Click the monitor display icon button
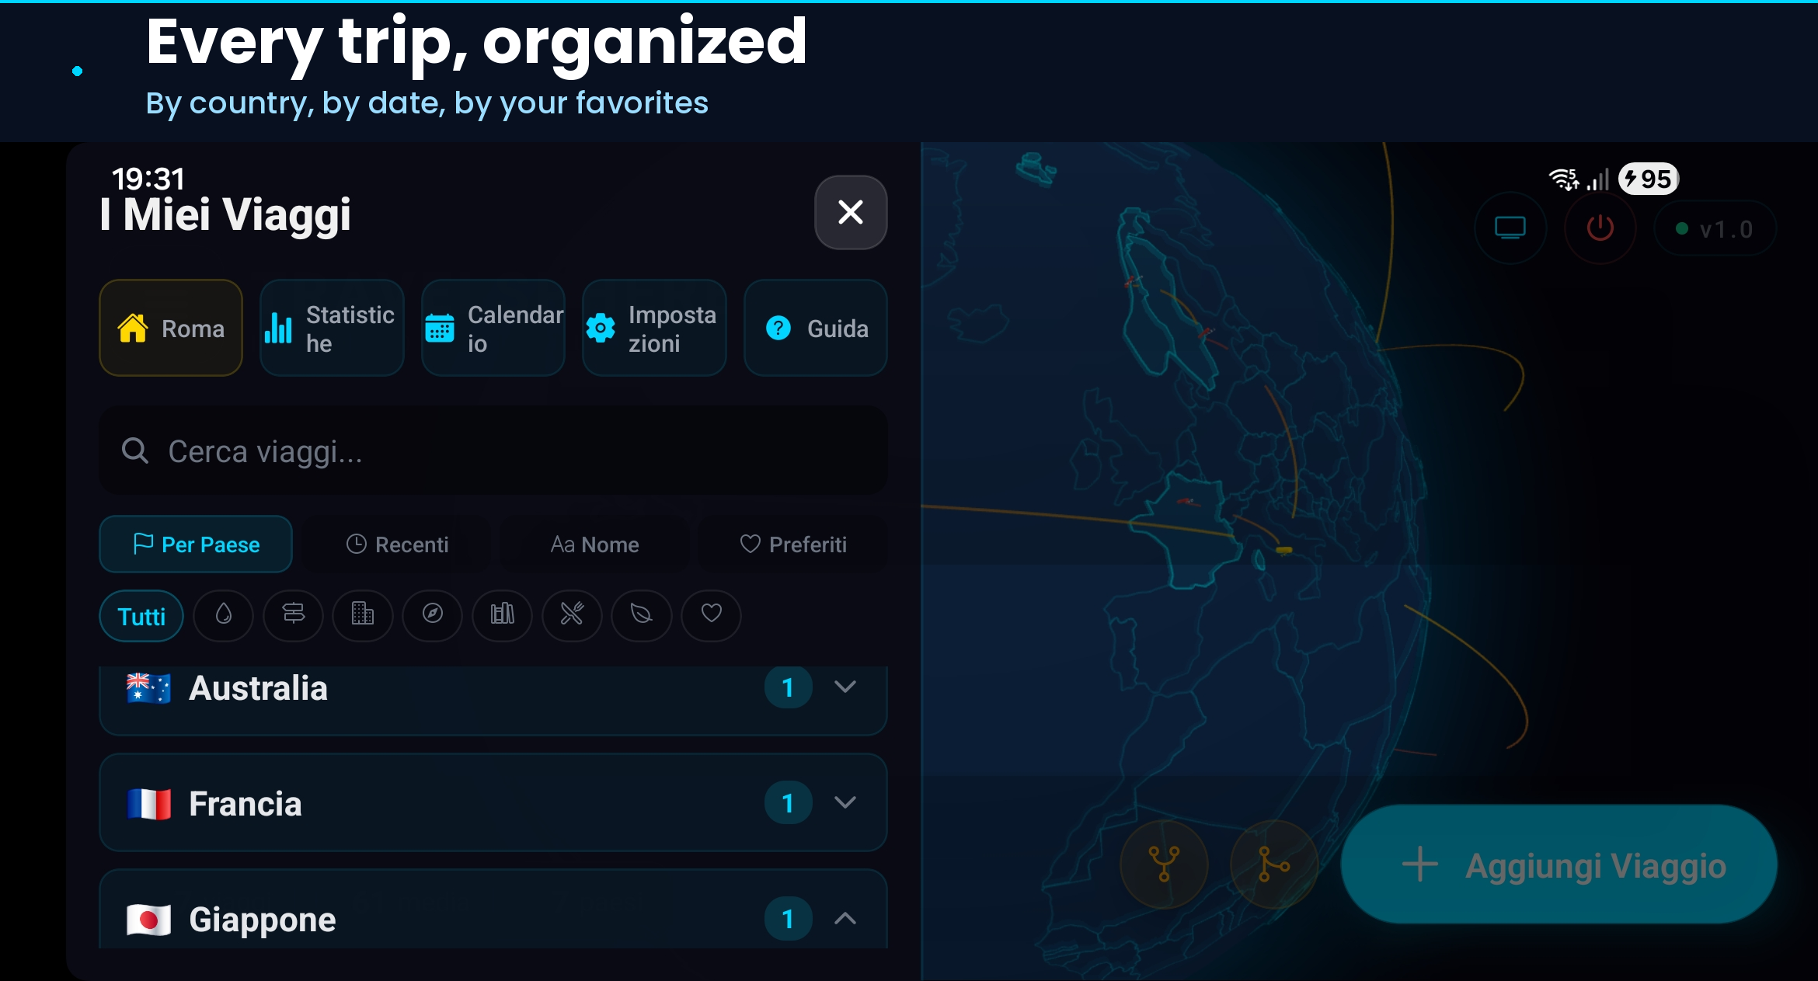The width and height of the screenshot is (1818, 981). pyautogui.click(x=1510, y=228)
